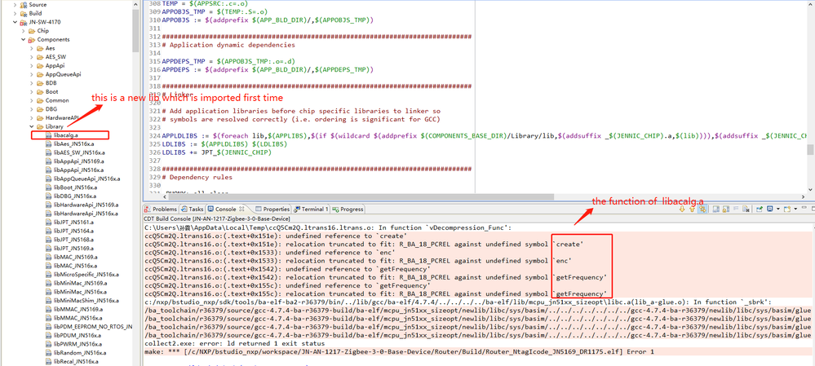Toggle show error in editor button
The image size is (815, 366).
[x=702, y=209]
